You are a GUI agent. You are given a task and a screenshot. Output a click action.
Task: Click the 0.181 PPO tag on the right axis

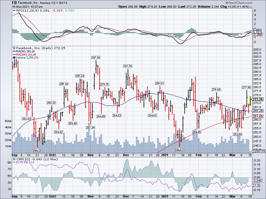pos(257,32)
